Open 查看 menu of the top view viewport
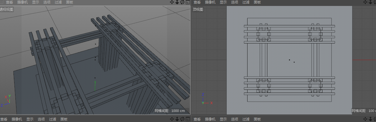The height and width of the screenshot is (122, 376). [197, 3]
